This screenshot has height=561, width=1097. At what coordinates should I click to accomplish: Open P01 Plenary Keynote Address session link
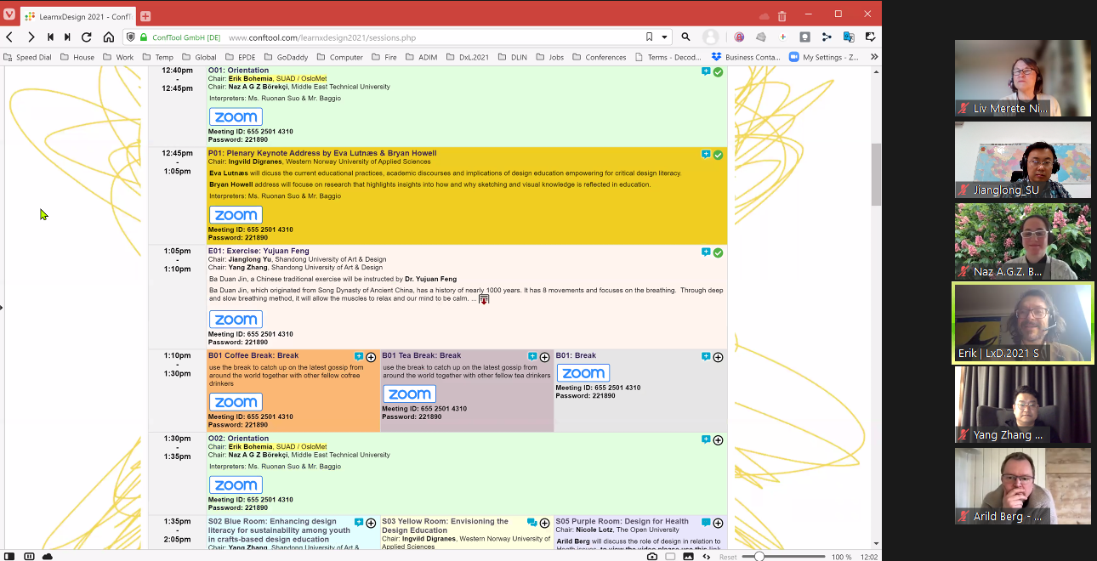click(x=322, y=153)
